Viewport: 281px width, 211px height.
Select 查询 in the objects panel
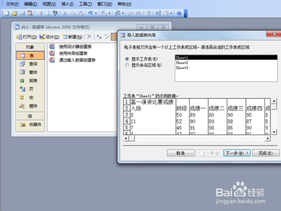pos(30,64)
